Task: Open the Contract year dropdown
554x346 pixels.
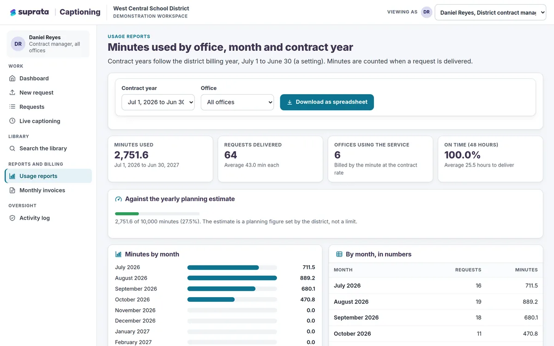Action: click(158, 102)
